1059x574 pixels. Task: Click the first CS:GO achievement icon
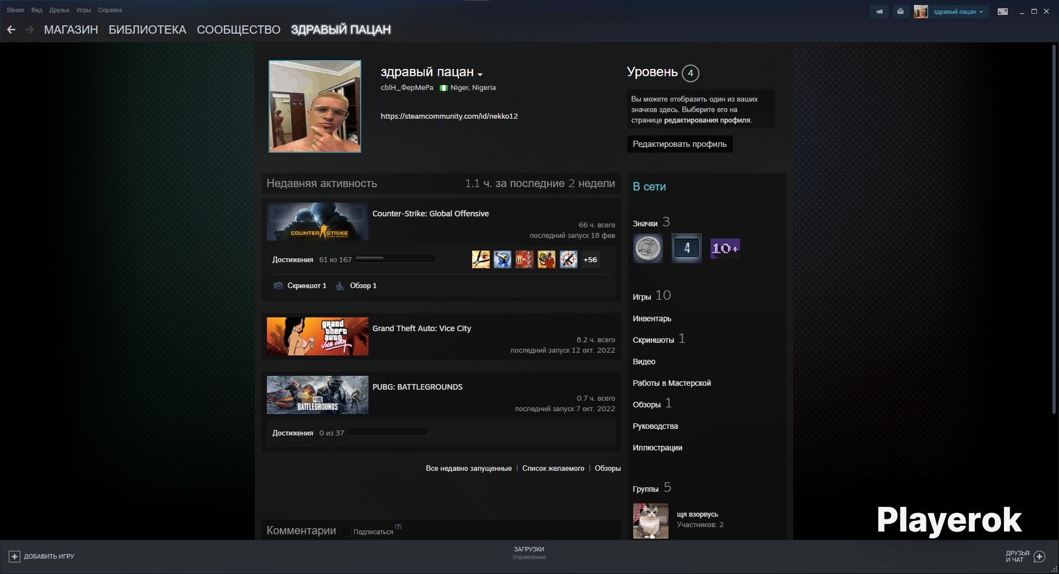tap(481, 259)
